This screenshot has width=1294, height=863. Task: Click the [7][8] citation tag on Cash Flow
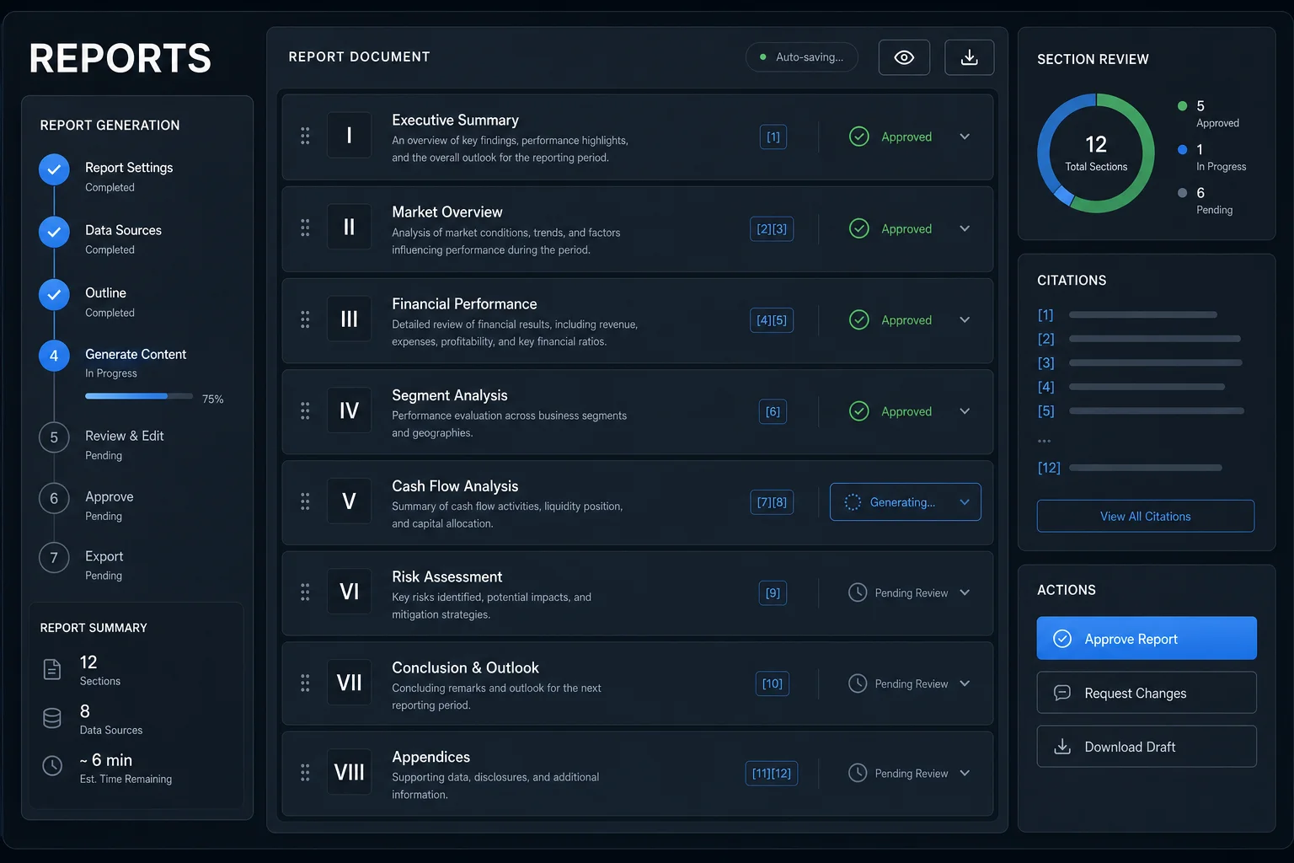(x=772, y=502)
